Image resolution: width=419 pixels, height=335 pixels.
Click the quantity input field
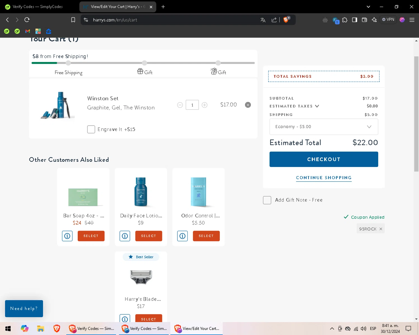coord(192,105)
